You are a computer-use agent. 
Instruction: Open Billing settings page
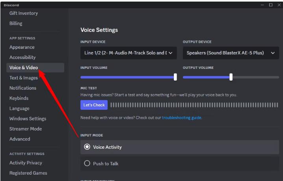[16, 24]
